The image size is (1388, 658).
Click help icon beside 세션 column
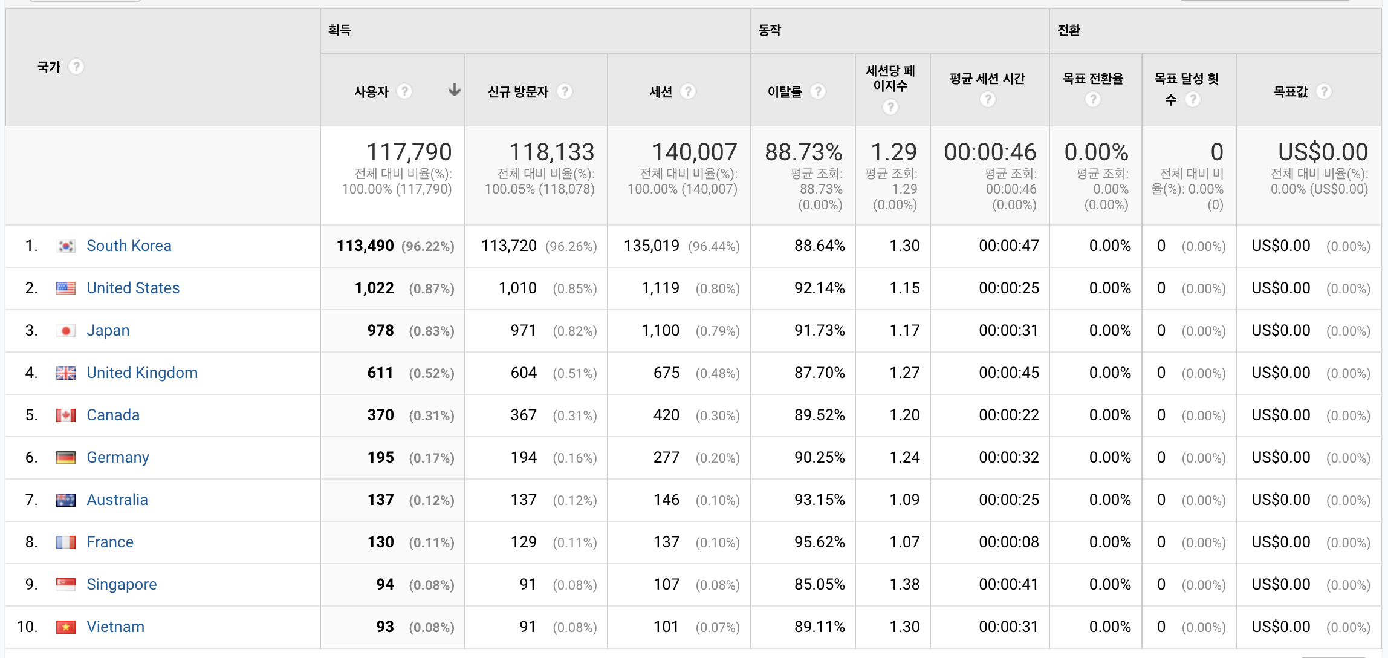(x=688, y=91)
